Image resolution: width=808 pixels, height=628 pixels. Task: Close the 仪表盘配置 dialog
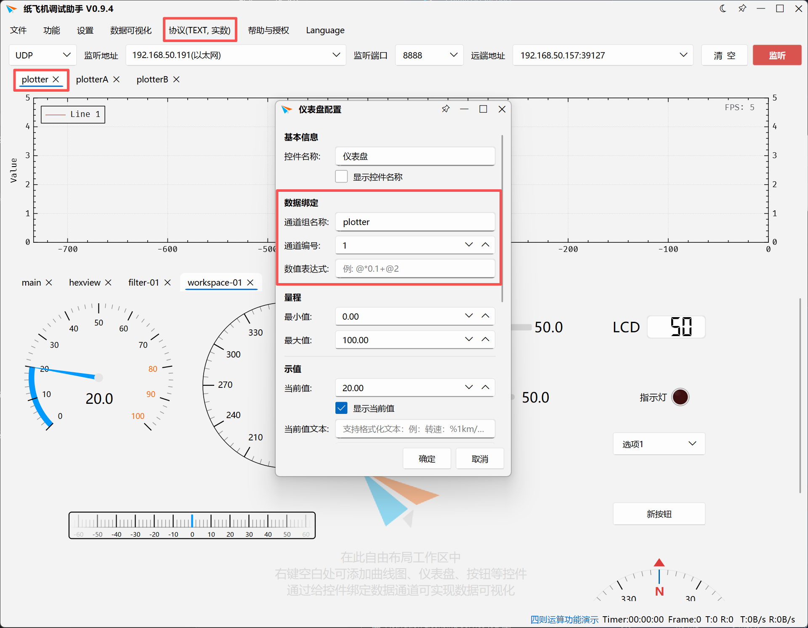coord(502,109)
